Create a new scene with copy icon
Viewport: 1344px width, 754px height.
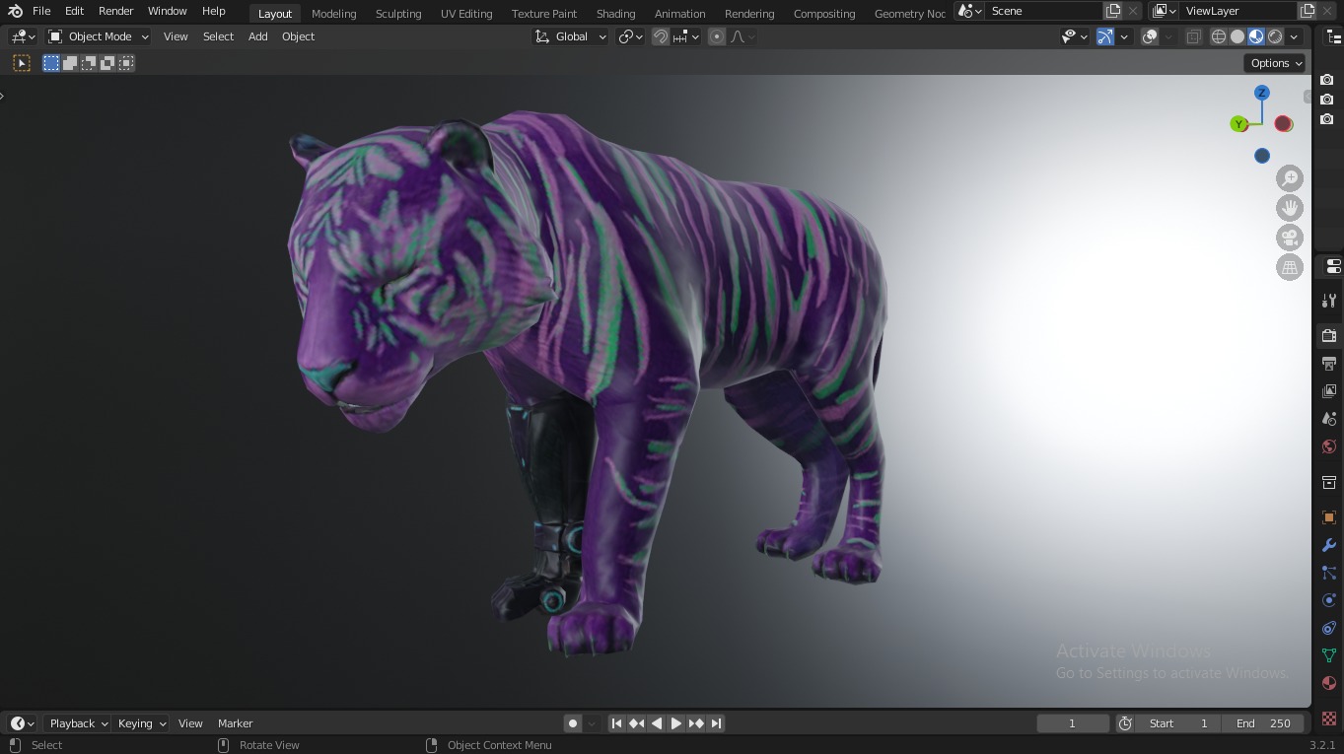click(x=1113, y=11)
